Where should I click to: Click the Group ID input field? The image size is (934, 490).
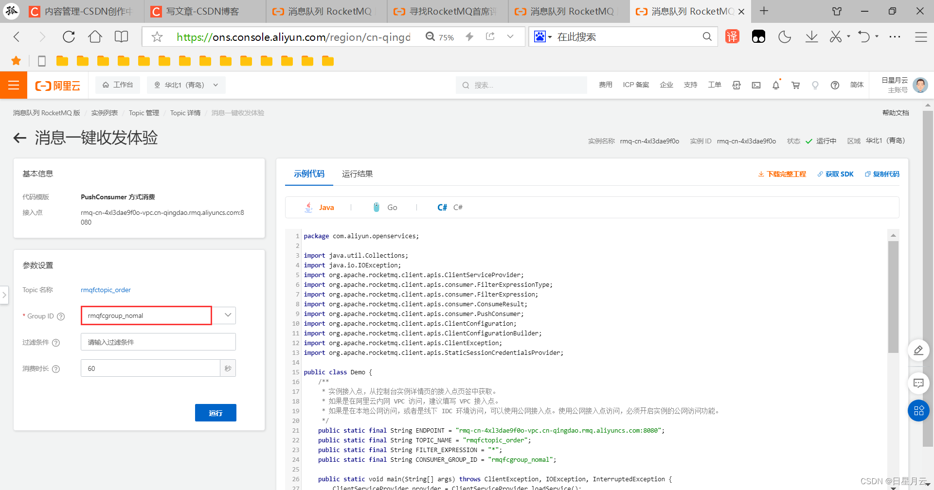tap(146, 315)
